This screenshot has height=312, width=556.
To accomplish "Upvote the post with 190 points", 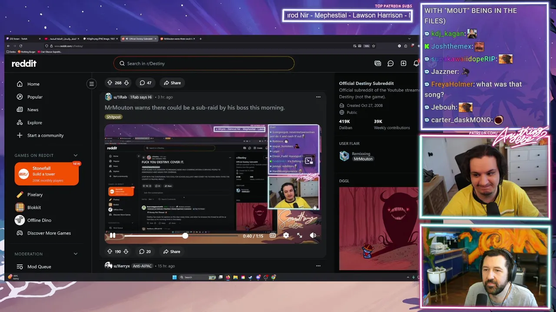I will point(110,251).
